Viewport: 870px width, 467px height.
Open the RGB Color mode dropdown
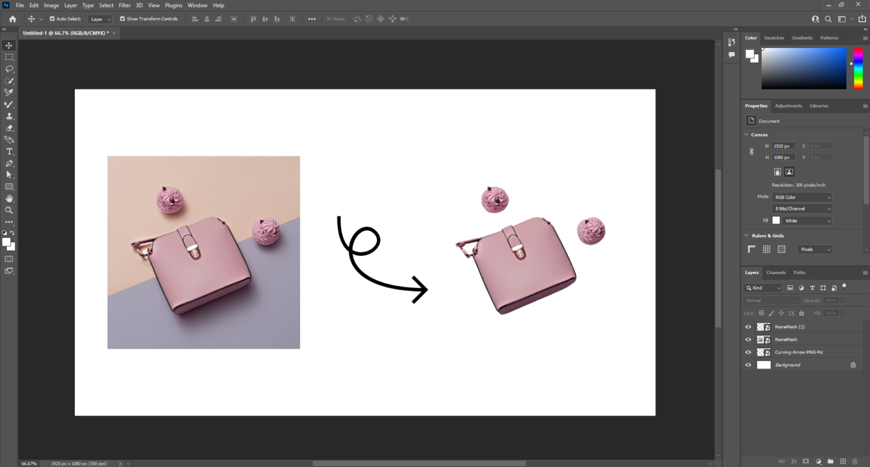click(x=801, y=196)
